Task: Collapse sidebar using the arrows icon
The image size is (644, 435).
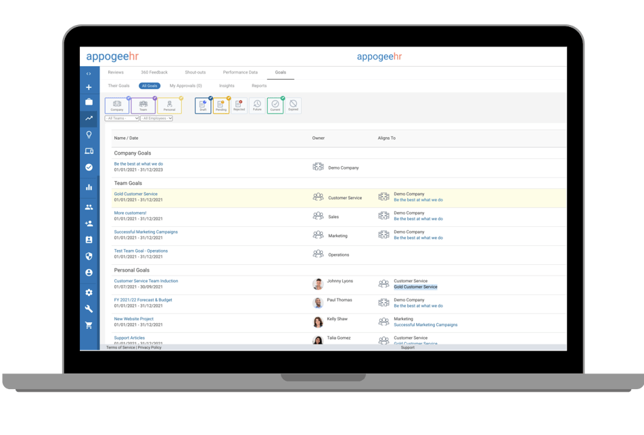Action: [89, 74]
